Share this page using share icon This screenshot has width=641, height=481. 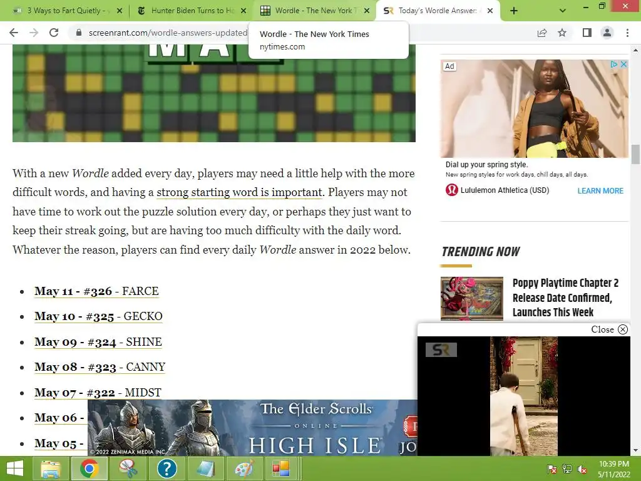point(542,33)
